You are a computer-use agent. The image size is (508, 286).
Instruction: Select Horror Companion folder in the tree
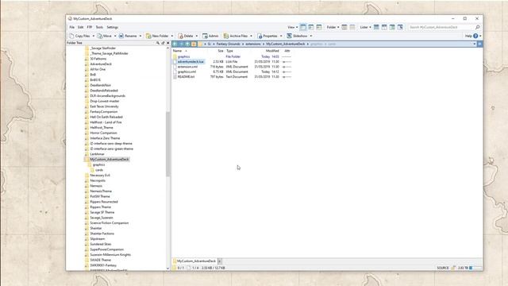(x=103, y=133)
